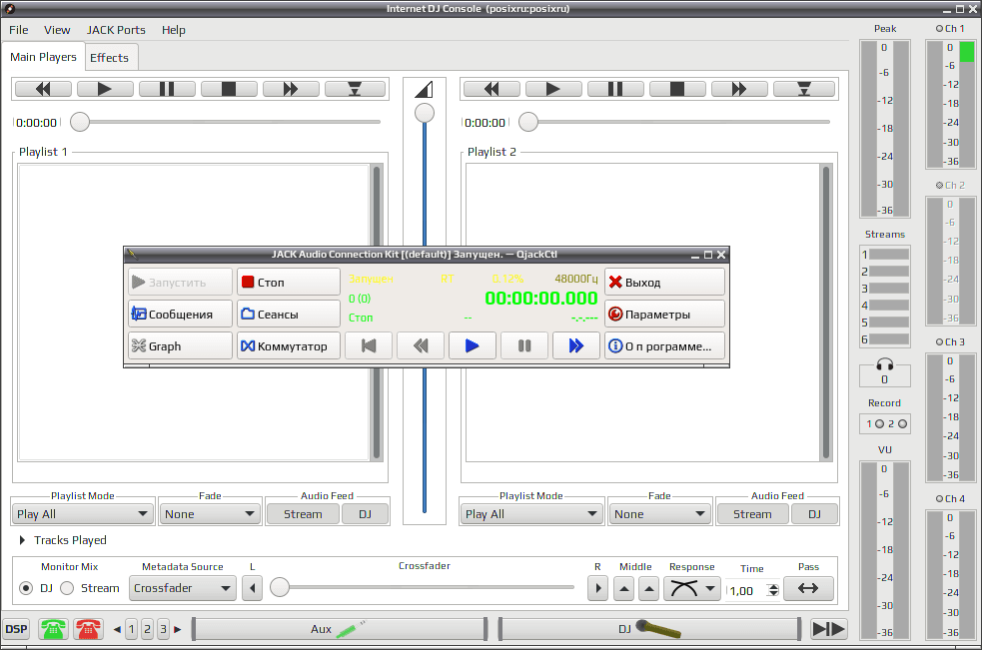Screen dimensions: 982x650
Task: Click the QjackCtl skip-to-start transport button
Action: pos(369,345)
